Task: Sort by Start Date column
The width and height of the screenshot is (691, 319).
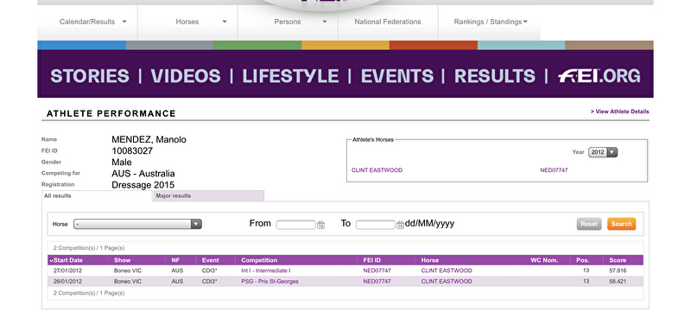Action: pos(68,260)
